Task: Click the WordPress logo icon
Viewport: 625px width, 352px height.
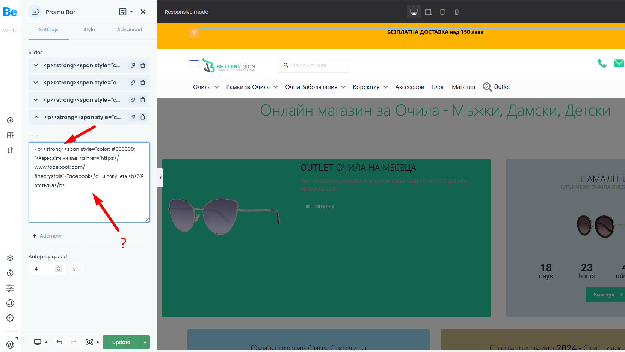Action: 10,345
